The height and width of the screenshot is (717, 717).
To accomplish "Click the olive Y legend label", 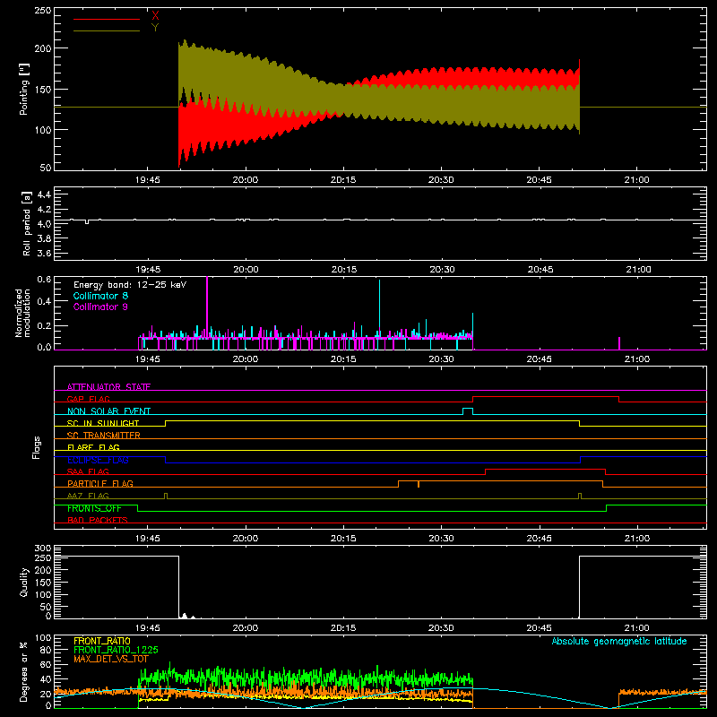I will tap(155, 28).
